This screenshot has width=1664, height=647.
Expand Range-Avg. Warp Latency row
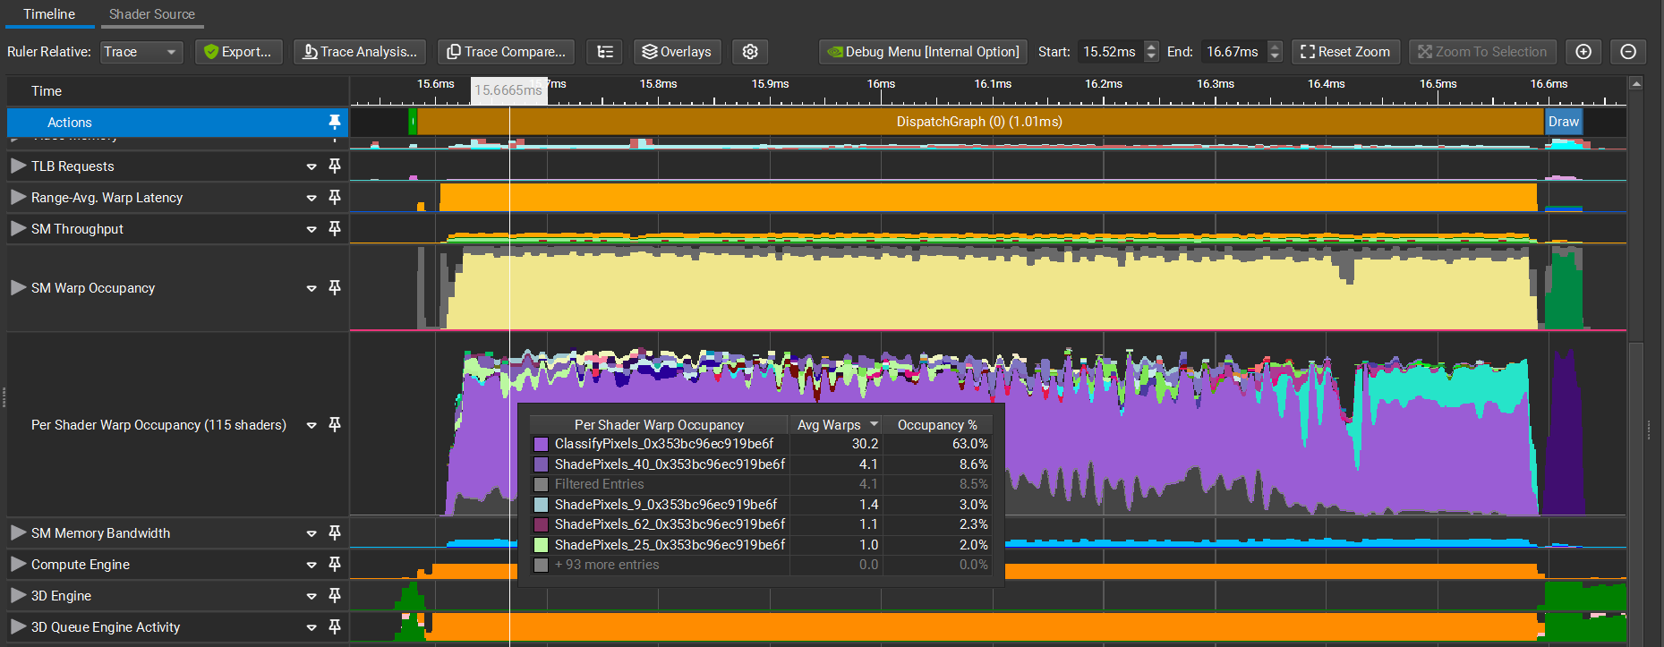click(x=18, y=197)
